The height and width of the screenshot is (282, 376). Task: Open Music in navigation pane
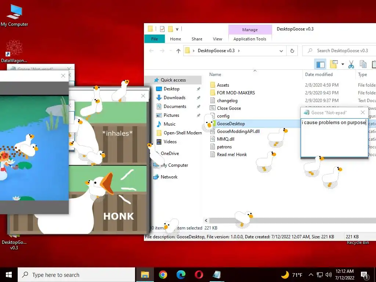coord(169,124)
